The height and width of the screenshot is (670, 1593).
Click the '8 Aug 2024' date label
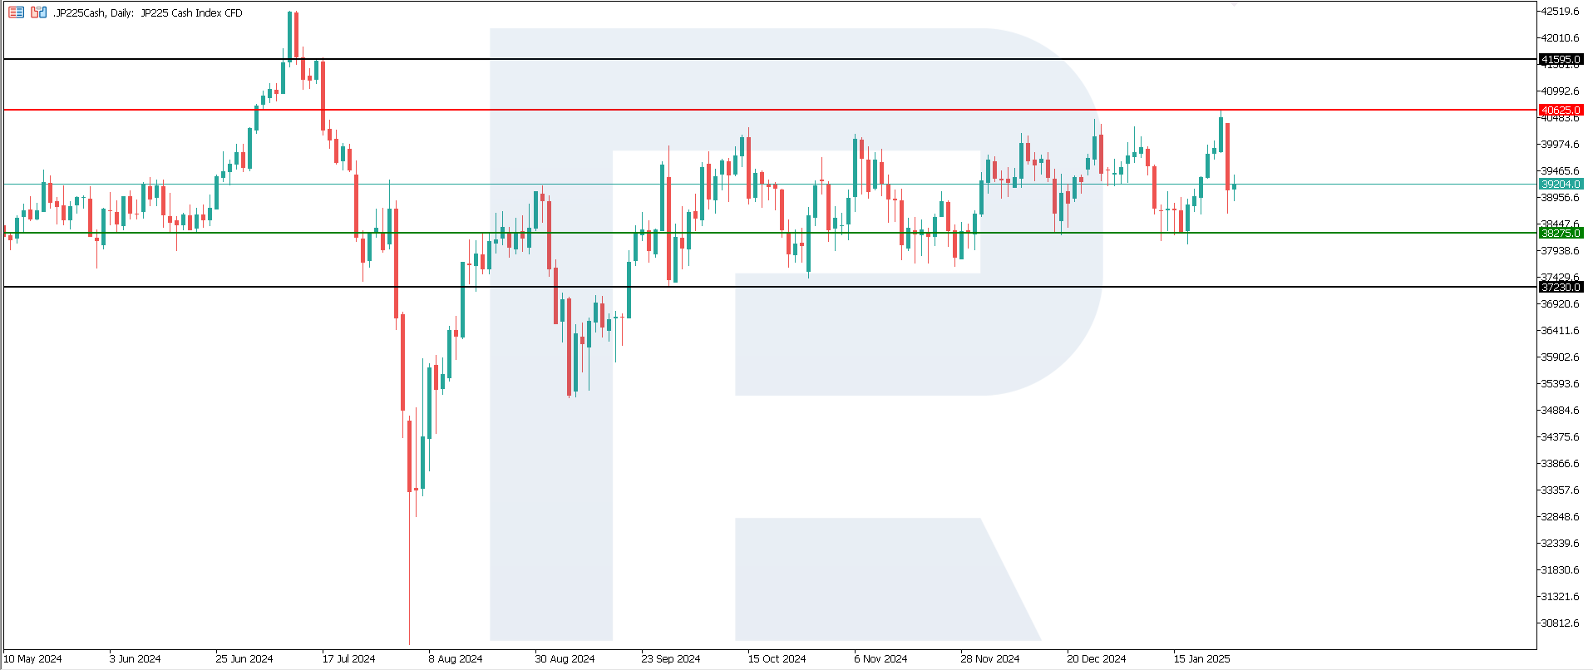[456, 659]
